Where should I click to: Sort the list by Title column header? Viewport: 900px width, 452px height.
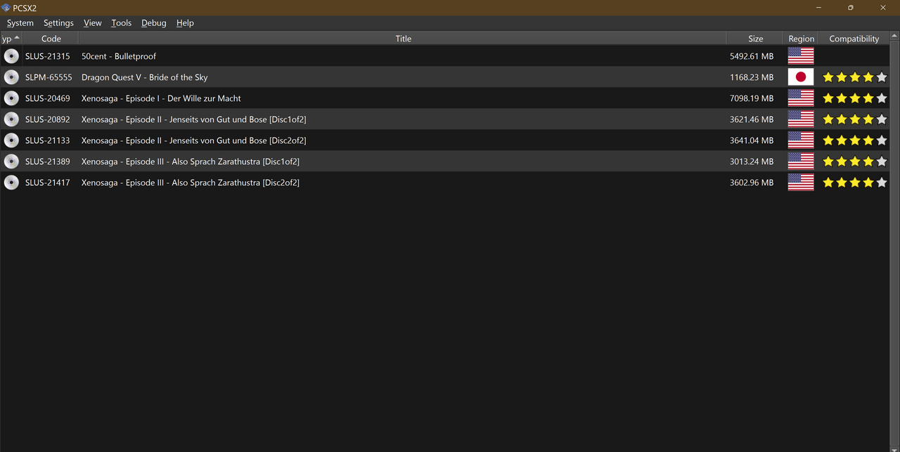[x=403, y=39]
